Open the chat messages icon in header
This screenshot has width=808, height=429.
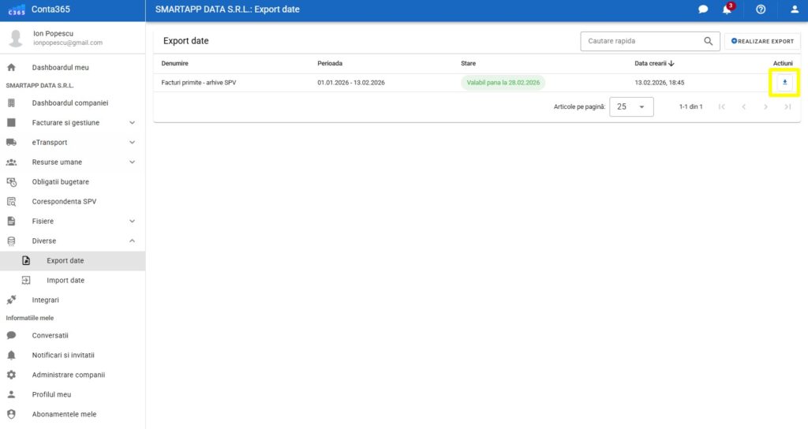(703, 9)
